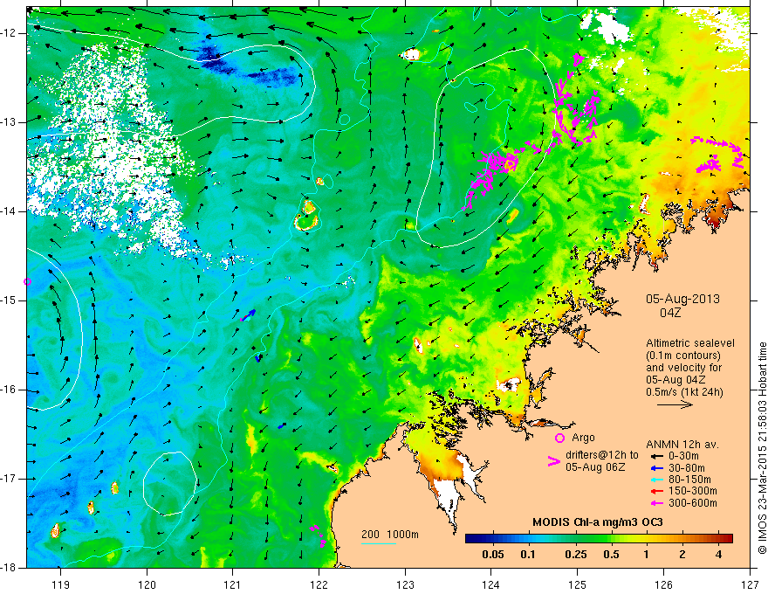Click the magenta drifters arrowhead legend symbol
Screen dimensions: 768x594
click(x=554, y=461)
